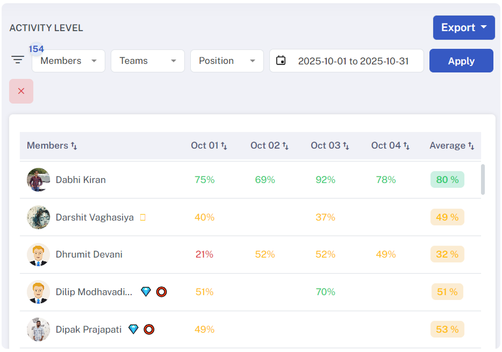This screenshot has width=502, height=352.
Task: Open the Members filter dropdown
Action: tap(68, 61)
